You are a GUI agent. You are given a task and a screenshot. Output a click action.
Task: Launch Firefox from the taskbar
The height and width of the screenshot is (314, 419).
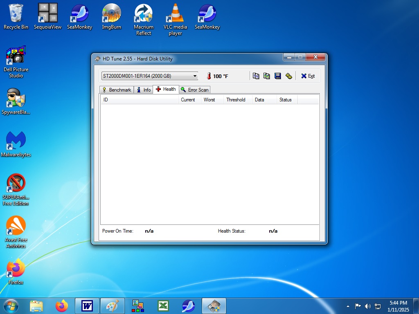tap(62, 306)
